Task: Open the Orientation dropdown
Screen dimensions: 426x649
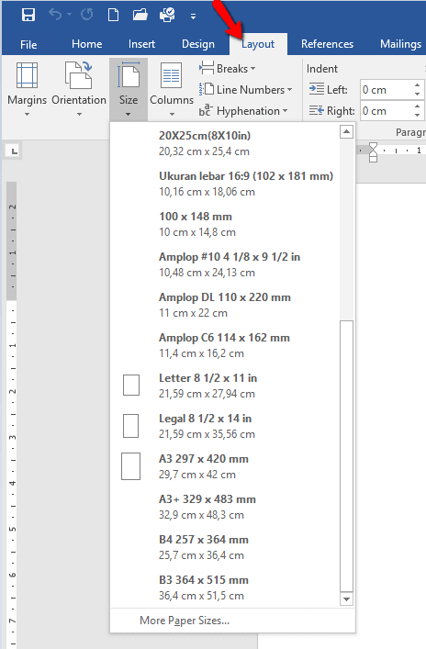Action: pos(79,89)
